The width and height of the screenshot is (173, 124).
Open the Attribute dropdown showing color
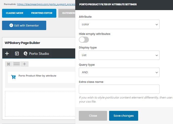119,24
